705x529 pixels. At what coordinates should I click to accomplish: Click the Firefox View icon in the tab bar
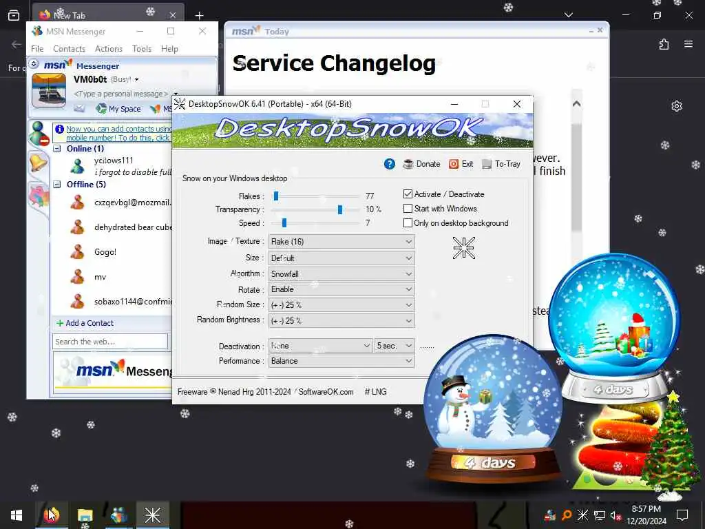(x=14, y=15)
